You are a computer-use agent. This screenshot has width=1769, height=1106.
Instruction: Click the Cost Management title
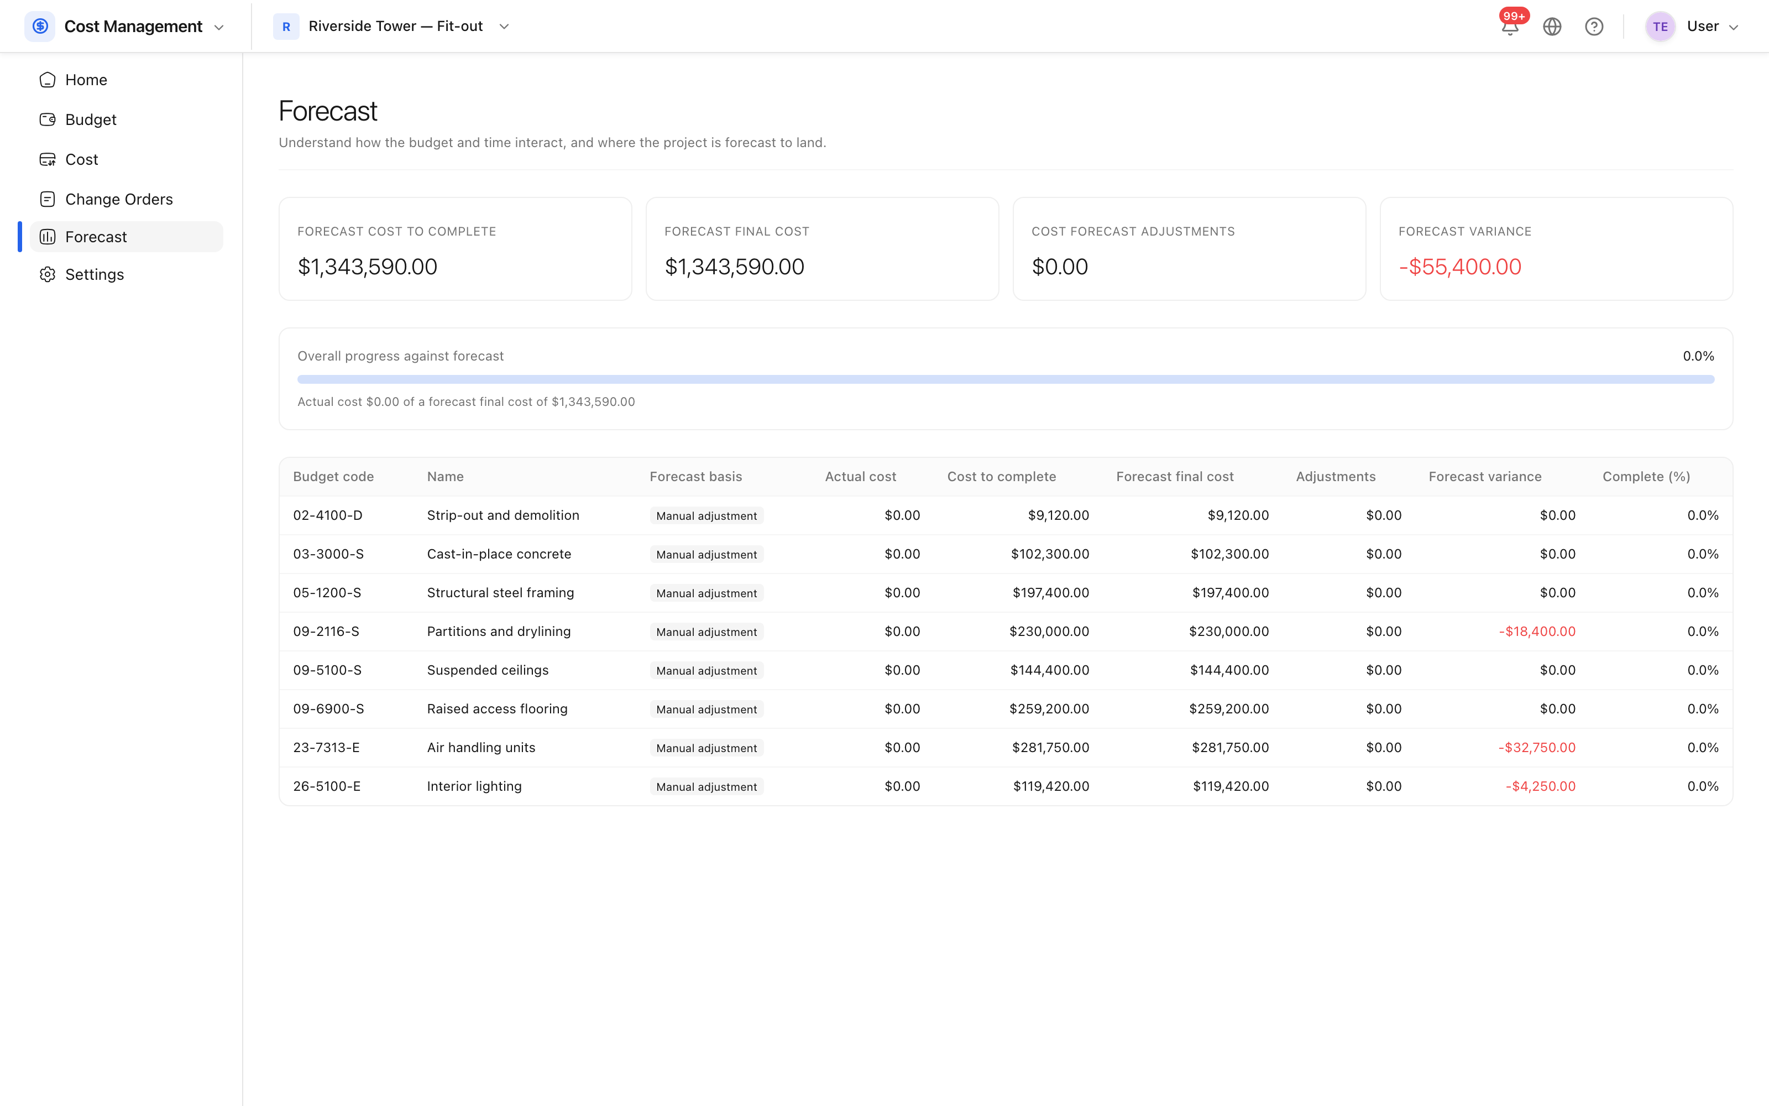click(x=133, y=27)
